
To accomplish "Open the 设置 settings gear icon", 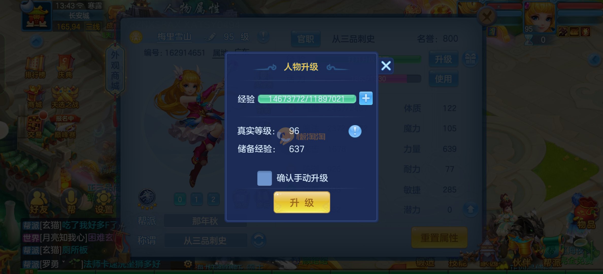I will 104,203.
